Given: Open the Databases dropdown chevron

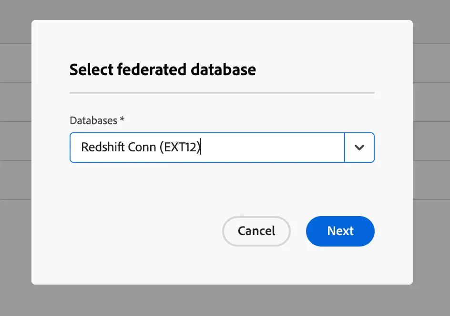Looking at the screenshot, I should (359, 148).
